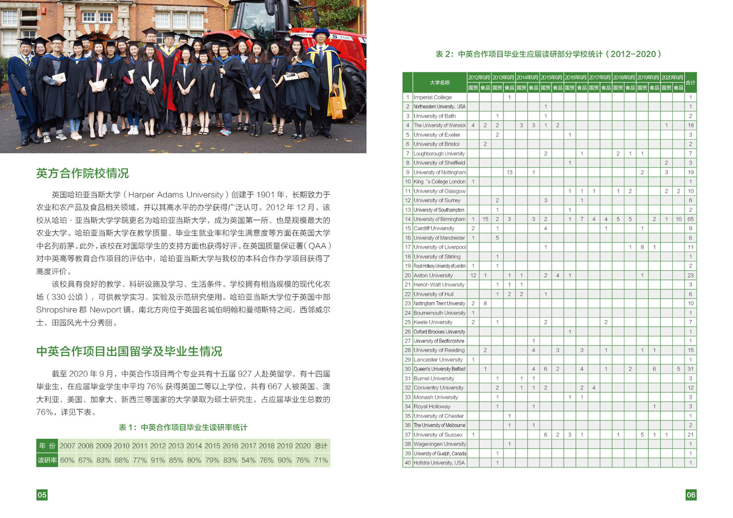Click the 'Imperial College' row name
Screen dimensions: 733x518
tap(433, 98)
